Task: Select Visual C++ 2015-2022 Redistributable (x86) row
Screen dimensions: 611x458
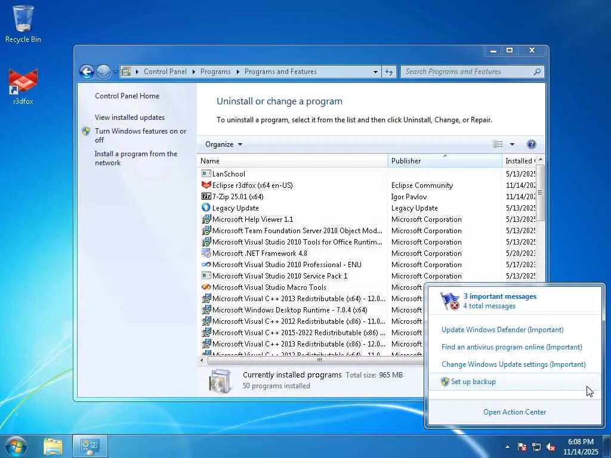Action: (311, 333)
